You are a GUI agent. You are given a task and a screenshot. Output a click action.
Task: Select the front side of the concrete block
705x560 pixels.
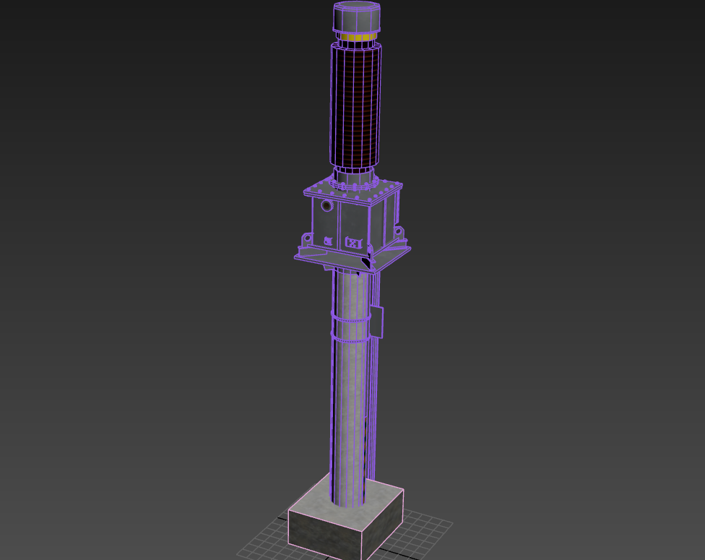pos(324,533)
